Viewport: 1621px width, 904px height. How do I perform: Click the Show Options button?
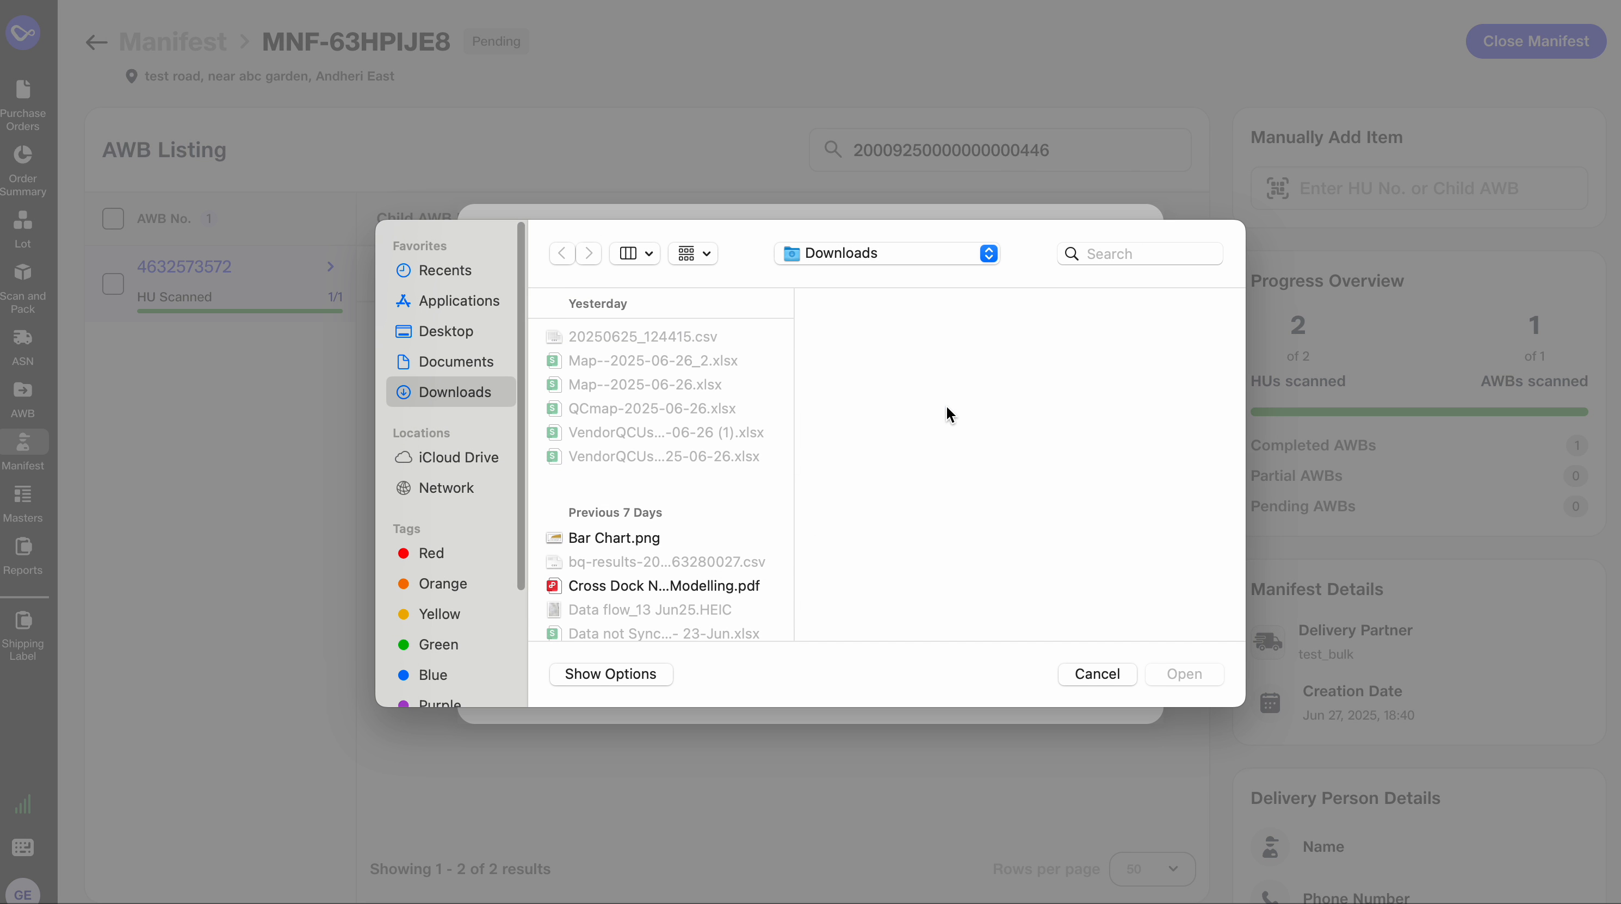tap(610, 674)
